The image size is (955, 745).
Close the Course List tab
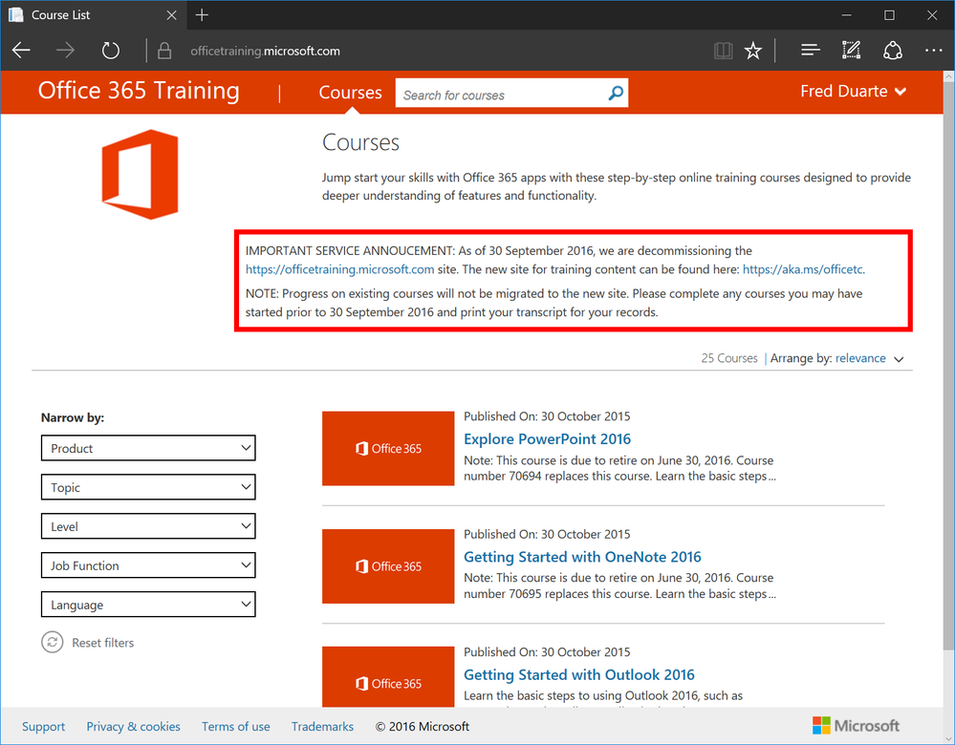click(172, 15)
